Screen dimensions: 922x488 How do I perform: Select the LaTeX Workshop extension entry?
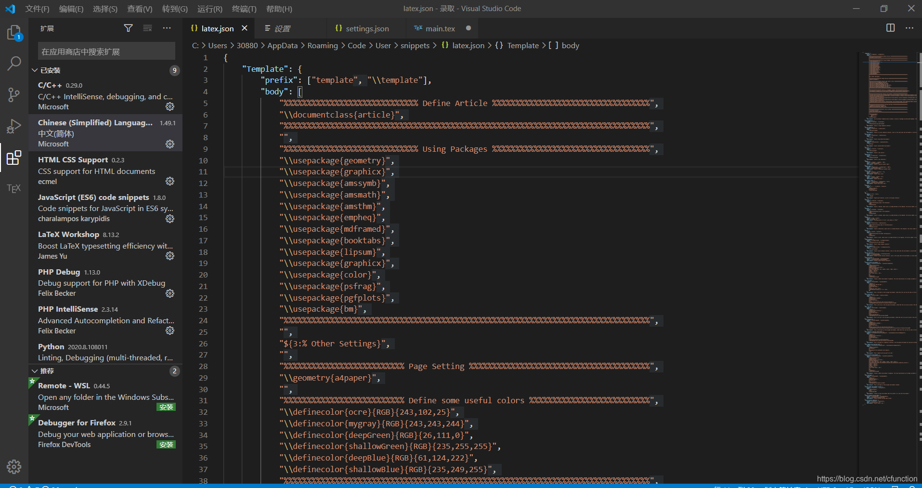point(105,245)
